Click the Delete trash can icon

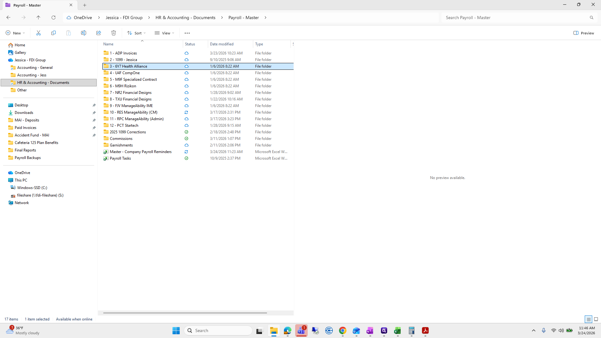click(114, 33)
